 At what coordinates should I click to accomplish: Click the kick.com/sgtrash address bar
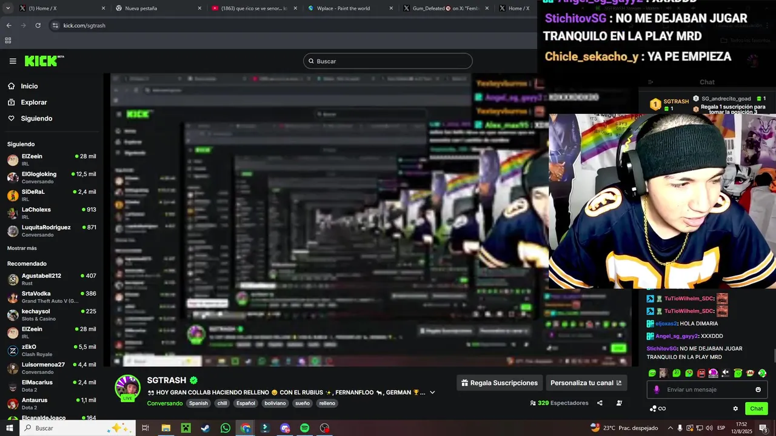click(291, 25)
